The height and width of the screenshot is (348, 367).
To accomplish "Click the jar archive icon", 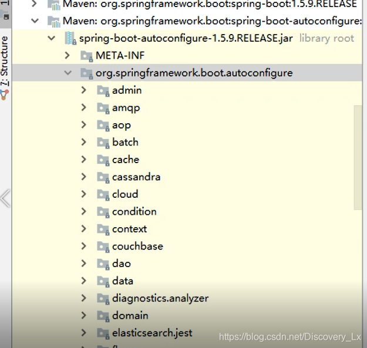I will tap(70, 38).
